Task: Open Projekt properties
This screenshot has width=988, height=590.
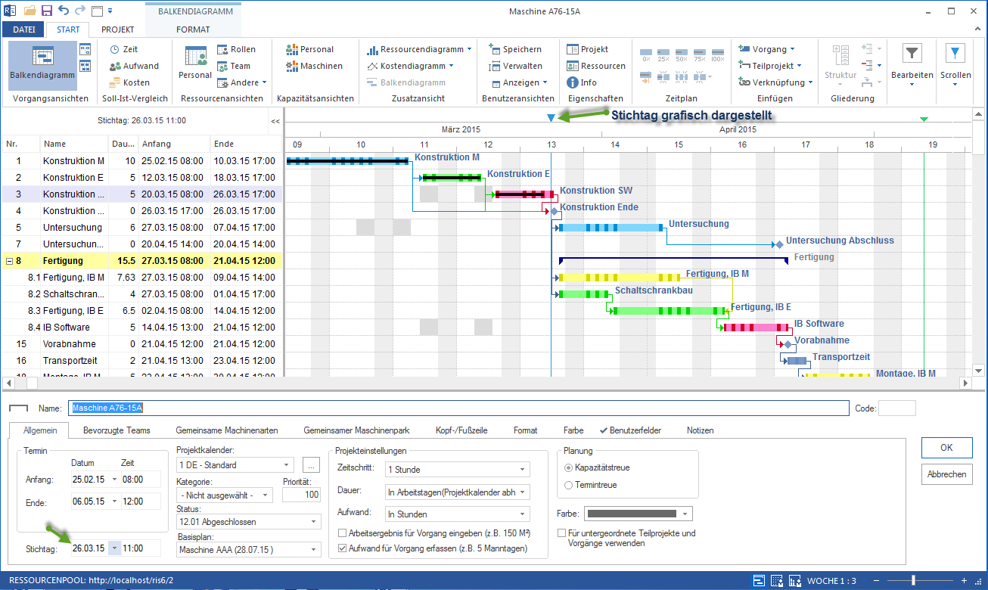Action: pyautogui.click(x=588, y=49)
